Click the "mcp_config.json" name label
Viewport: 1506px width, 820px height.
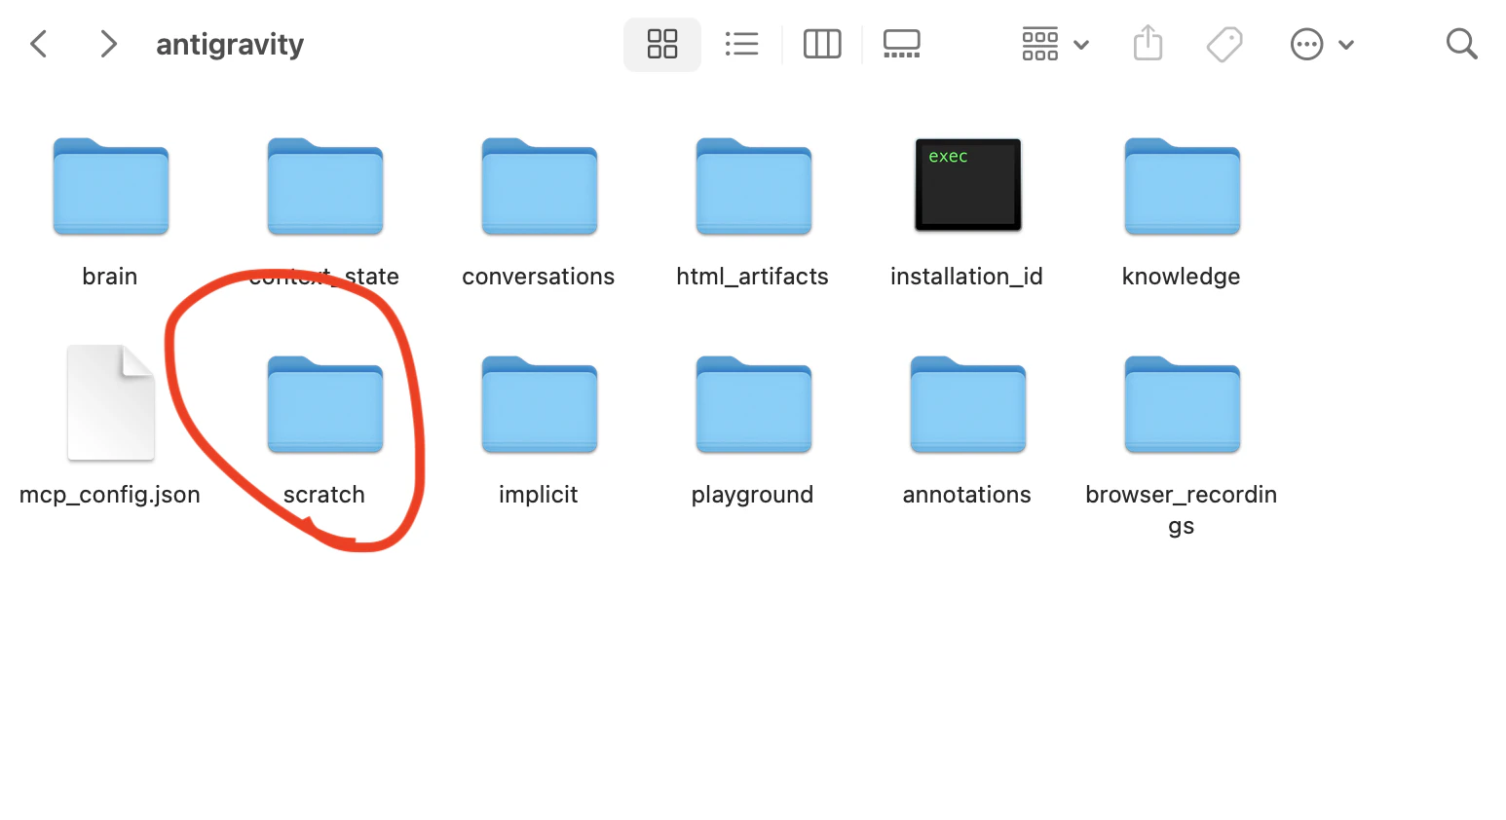pyautogui.click(x=110, y=495)
